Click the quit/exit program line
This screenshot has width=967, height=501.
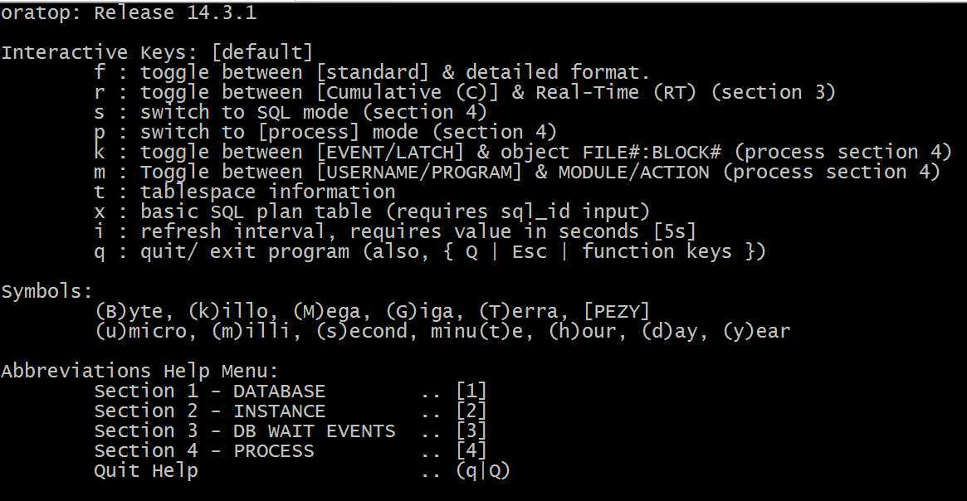pyautogui.click(x=430, y=251)
